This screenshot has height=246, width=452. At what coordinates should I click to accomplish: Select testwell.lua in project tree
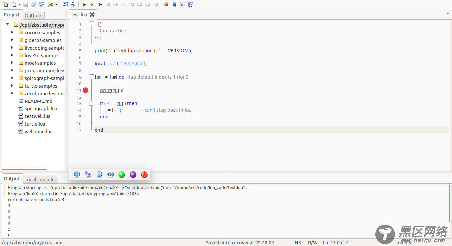coord(37,116)
